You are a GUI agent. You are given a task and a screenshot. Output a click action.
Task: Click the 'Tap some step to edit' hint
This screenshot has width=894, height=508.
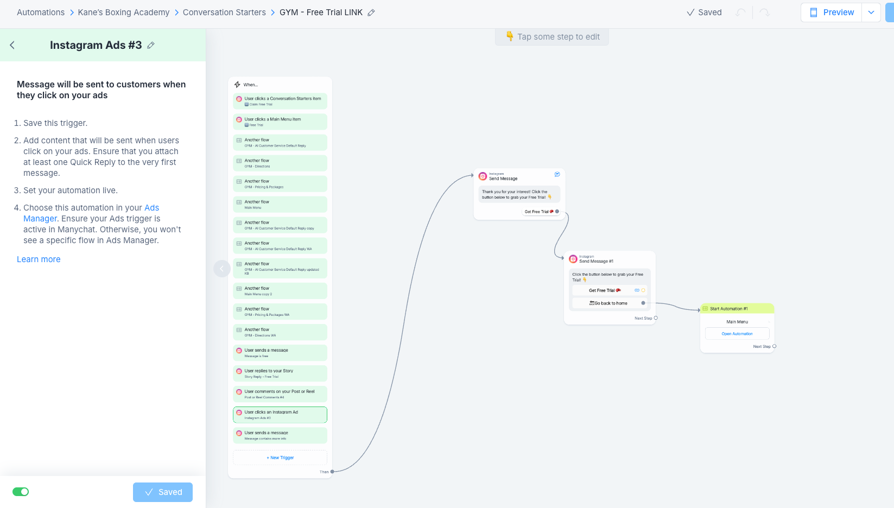click(x=552, y=37)
